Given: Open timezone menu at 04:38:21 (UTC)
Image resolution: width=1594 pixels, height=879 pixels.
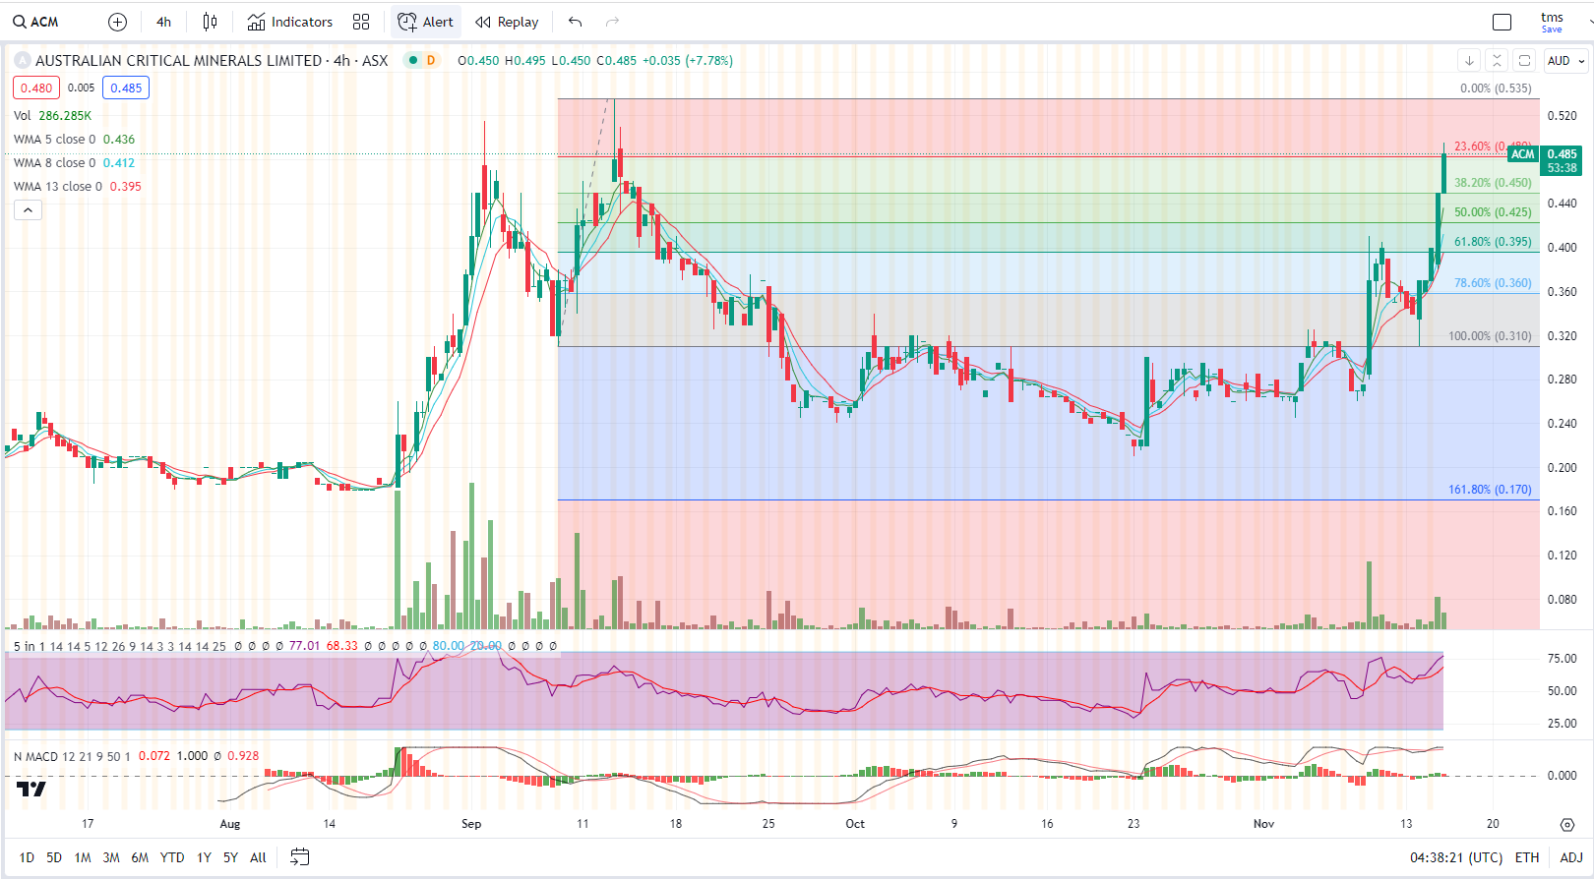Looking at the screenshot, I should coord(1456,857).
